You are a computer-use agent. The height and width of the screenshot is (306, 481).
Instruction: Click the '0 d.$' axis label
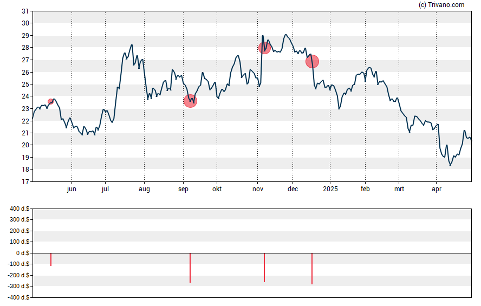pyautogui.click(x=23, y=253)
